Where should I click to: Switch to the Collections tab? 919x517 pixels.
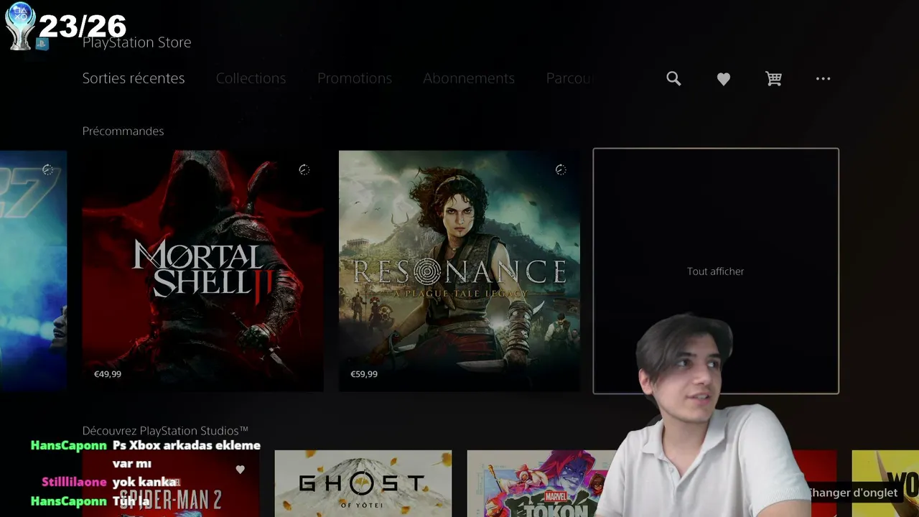click(x=251, y=78)
